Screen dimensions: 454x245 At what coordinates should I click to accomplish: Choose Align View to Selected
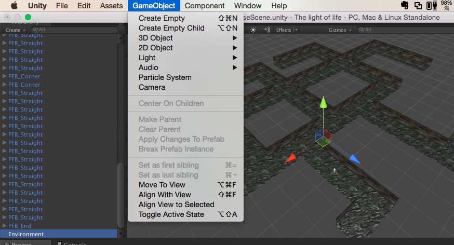pos(185,205)
